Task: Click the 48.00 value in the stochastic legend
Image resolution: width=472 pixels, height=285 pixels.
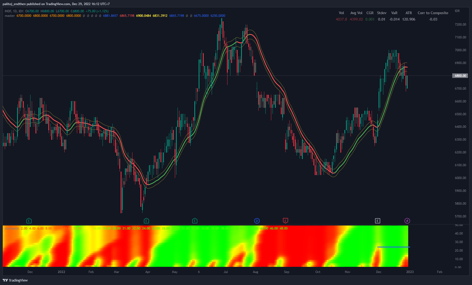Action: point(284,228)
